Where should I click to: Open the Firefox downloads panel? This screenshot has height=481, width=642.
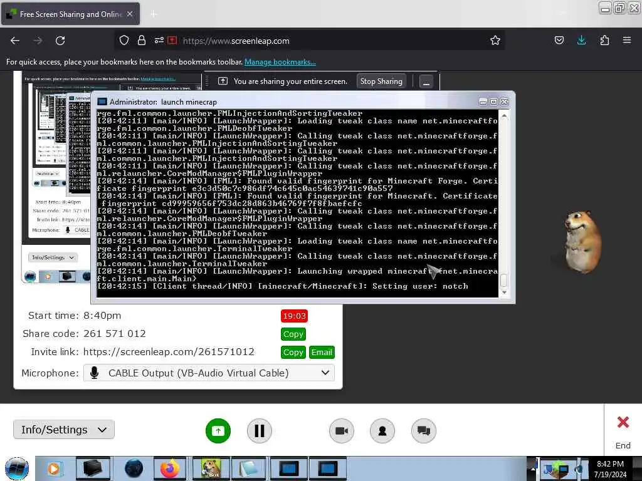[581, 40]
